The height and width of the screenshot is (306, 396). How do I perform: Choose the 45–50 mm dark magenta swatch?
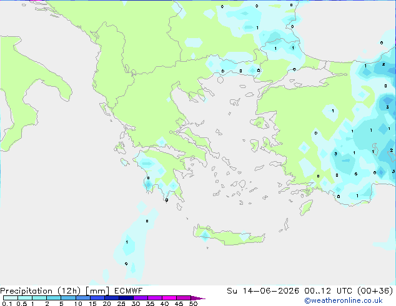184,298
